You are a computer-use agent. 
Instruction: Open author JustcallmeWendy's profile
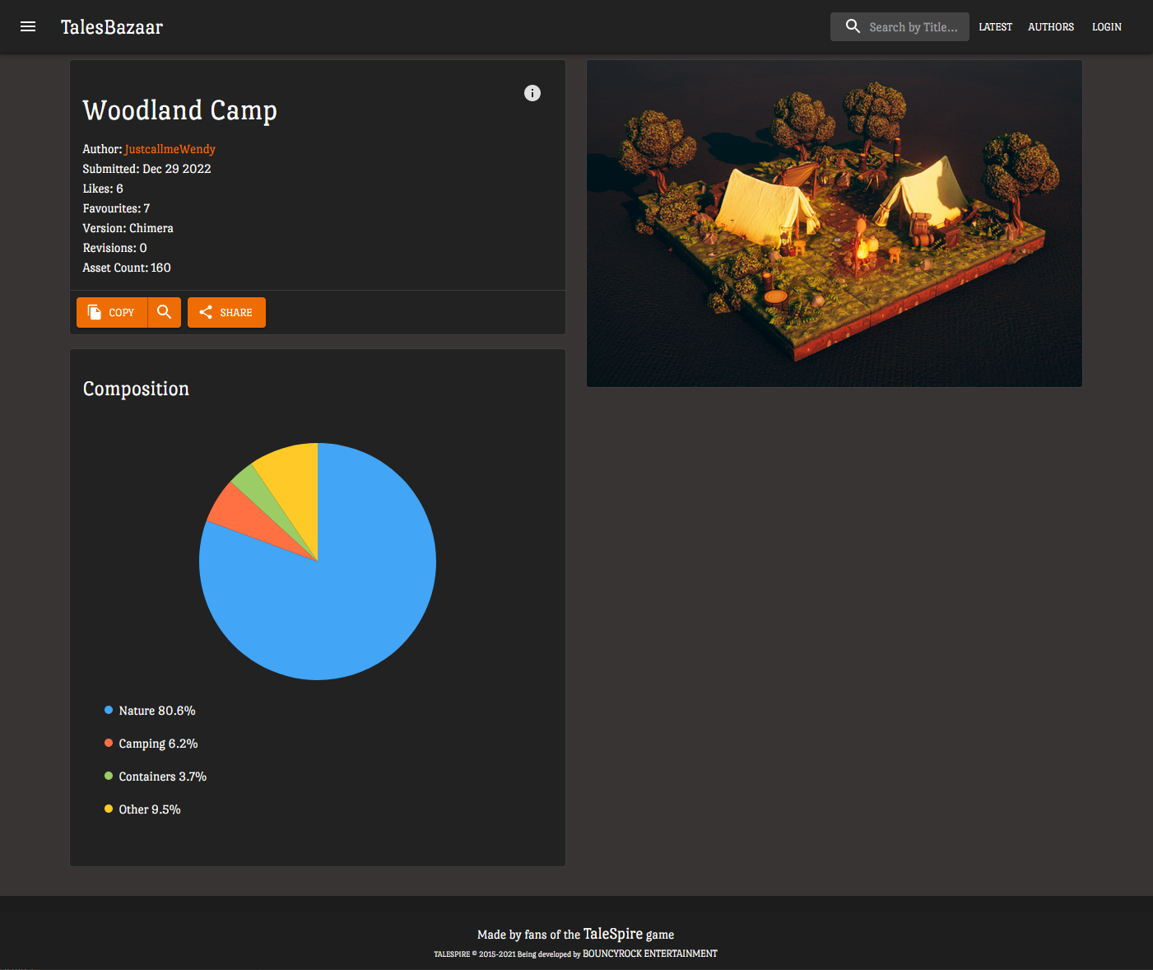[170, 149]
